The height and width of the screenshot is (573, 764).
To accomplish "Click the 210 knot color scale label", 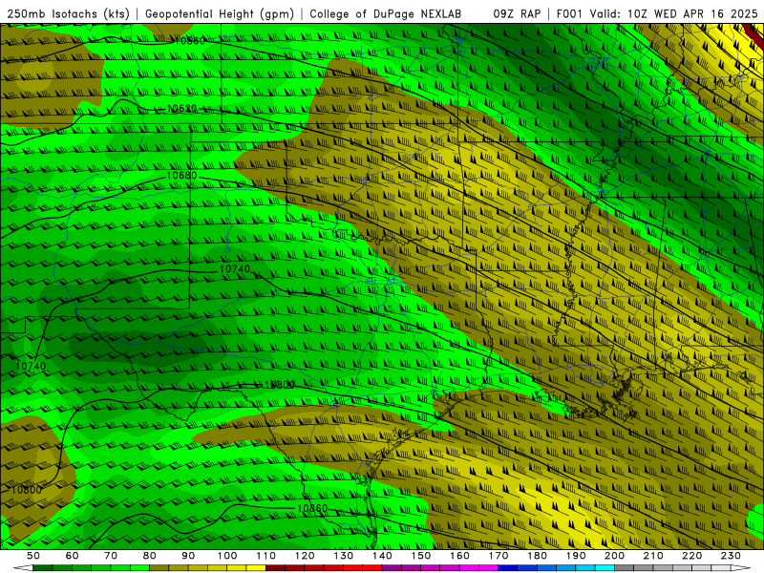I will [653, 556].
